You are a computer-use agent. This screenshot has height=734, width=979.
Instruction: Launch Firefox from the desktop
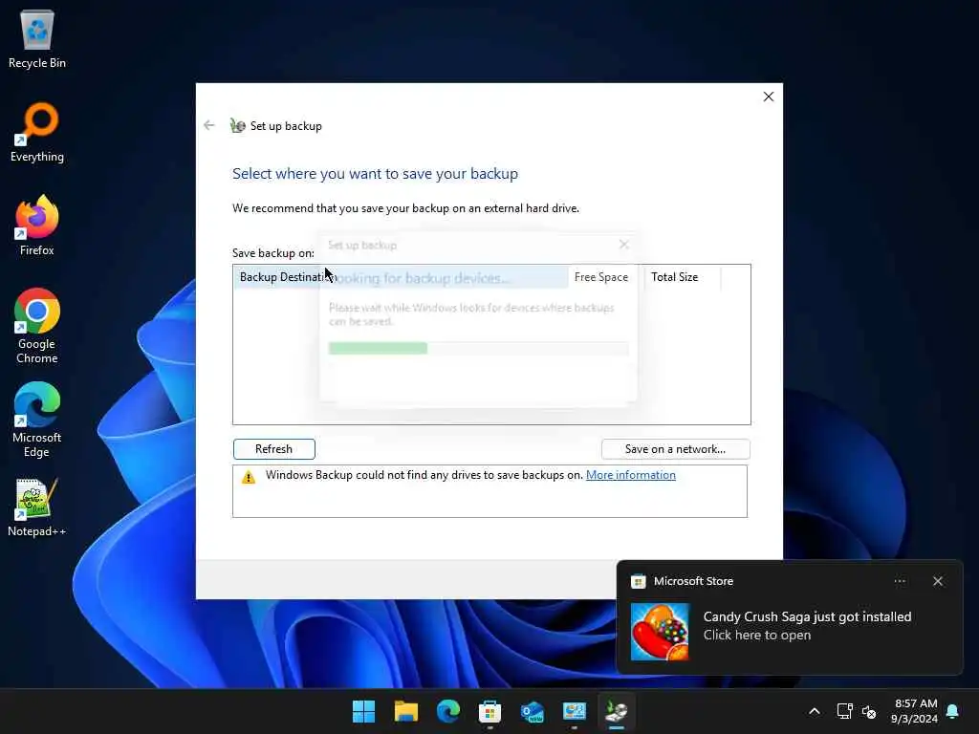[x=37, y=226]
